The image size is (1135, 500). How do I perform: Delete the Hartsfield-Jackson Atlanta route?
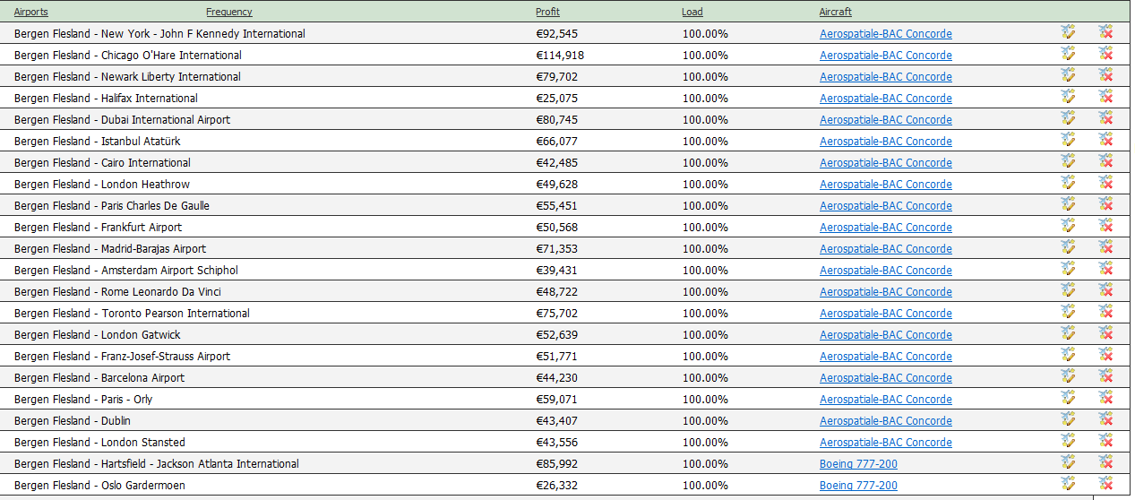point(1106,462)
